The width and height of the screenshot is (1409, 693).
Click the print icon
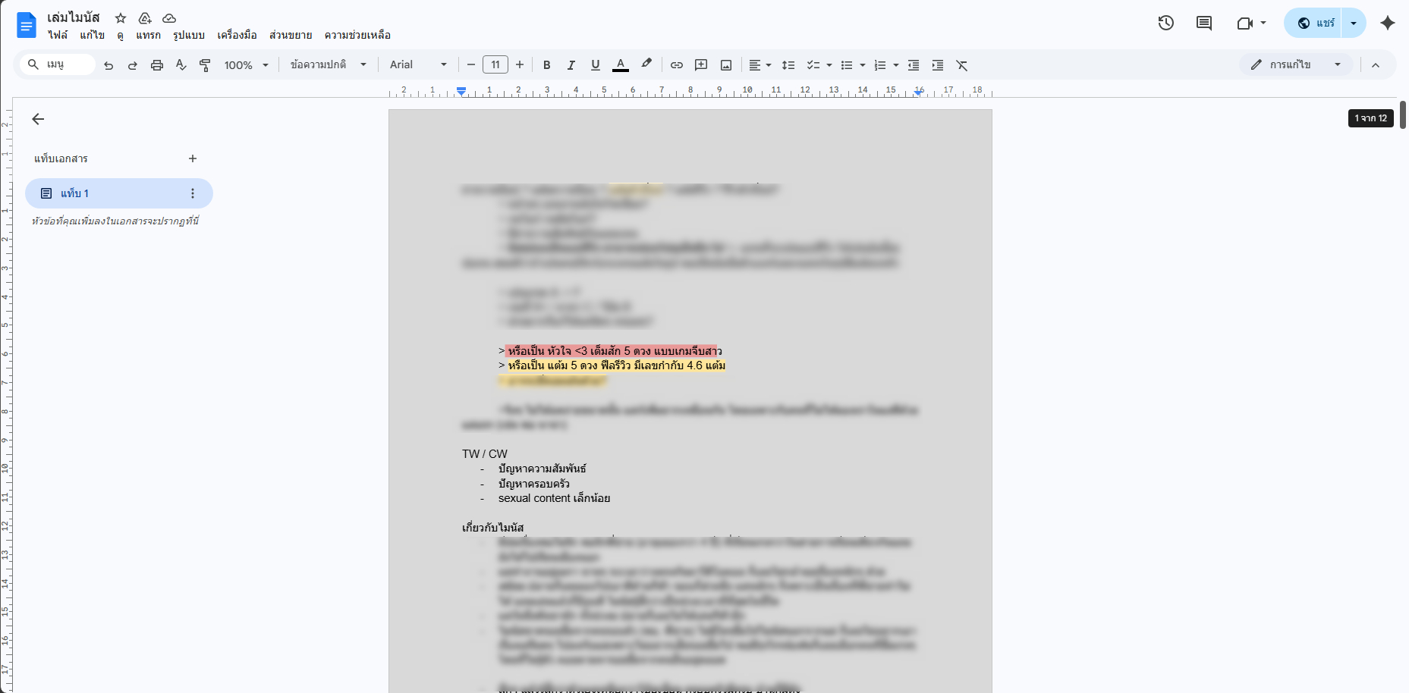pyautogui.click(x=157, y=65)
